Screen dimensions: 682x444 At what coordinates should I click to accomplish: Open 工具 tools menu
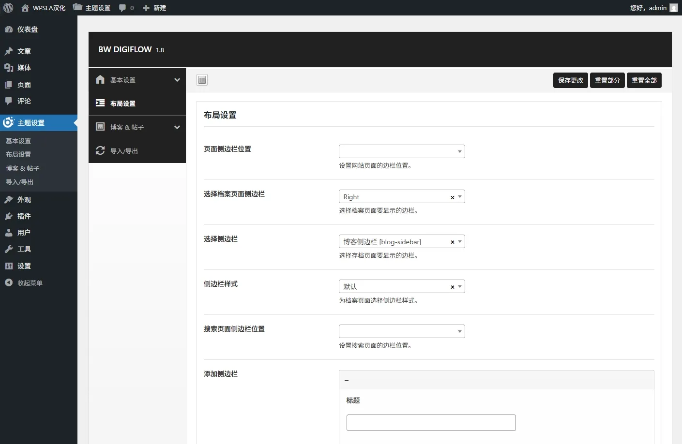coord(24,249)
